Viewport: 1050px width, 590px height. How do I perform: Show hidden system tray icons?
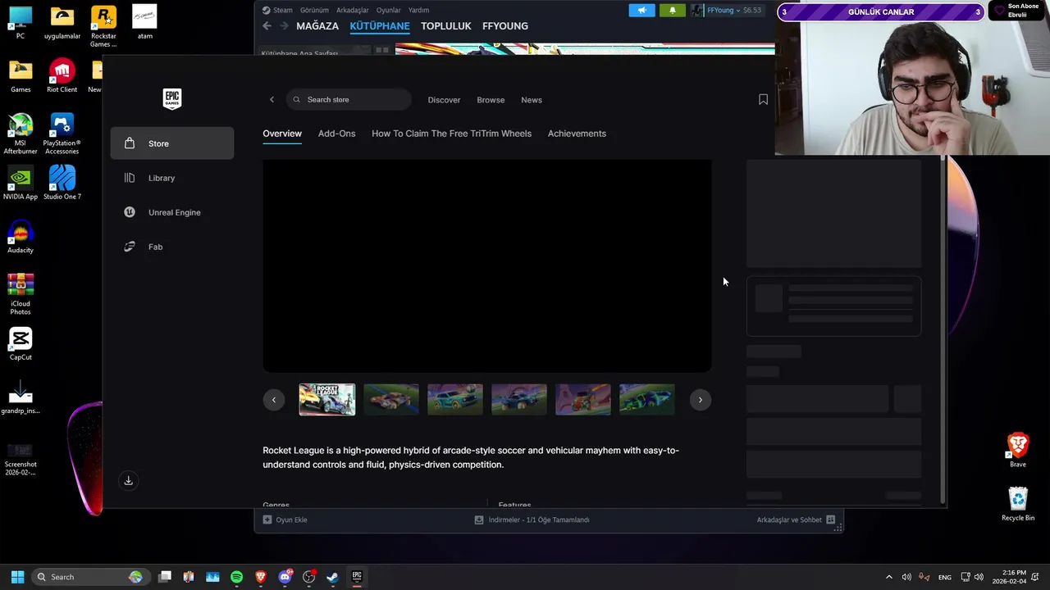click(888, 577)
